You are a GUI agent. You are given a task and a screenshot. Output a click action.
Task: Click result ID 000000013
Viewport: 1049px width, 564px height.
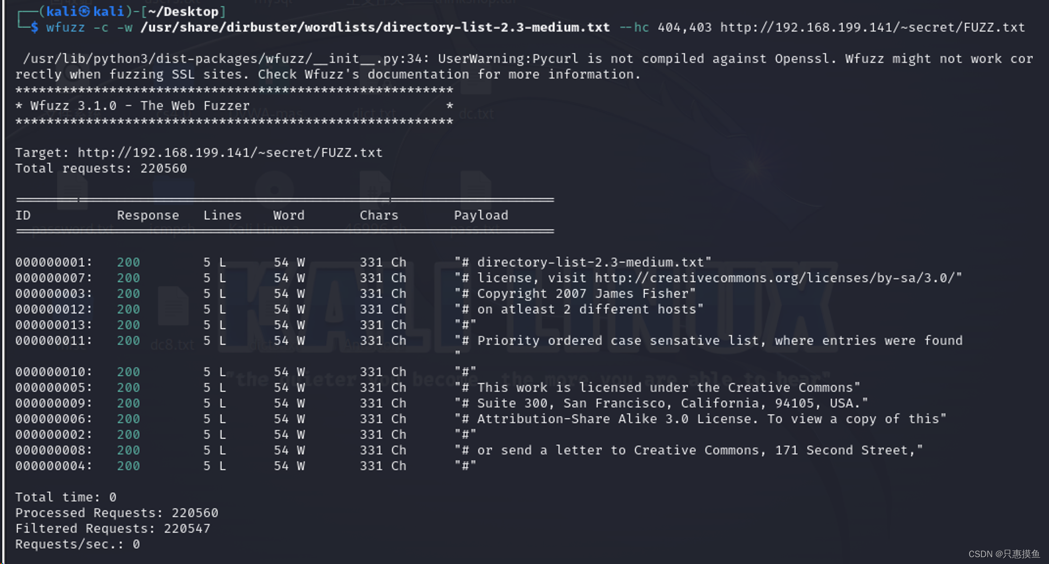pos(53,325)
